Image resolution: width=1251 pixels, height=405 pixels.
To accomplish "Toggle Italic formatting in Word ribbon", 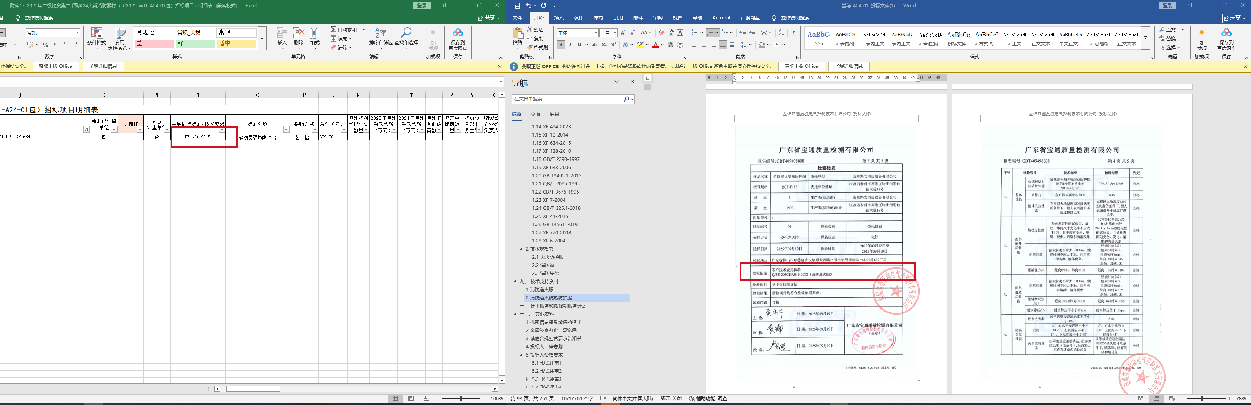I will coord(570,45).
